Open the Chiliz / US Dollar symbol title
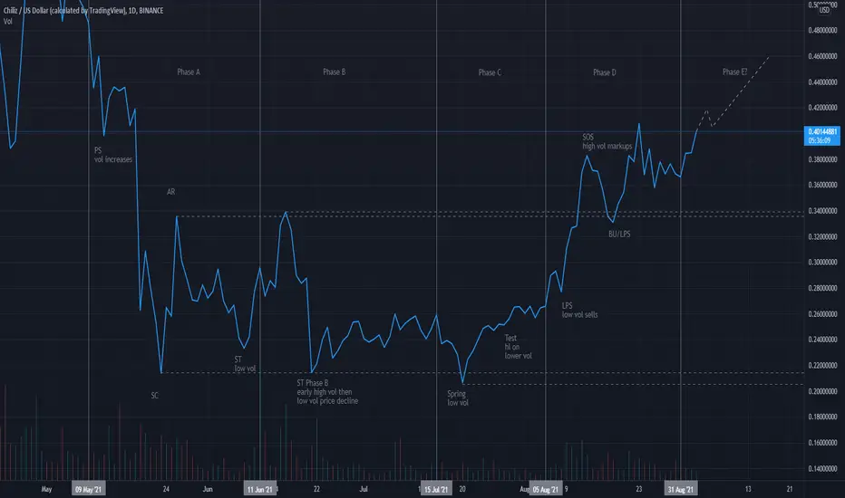The image size is (845, 498). pyautogui.click(x=83, y=10)
